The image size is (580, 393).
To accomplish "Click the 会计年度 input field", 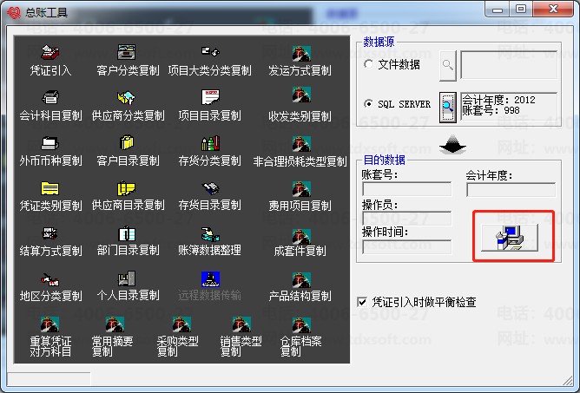I will [511, 189].
